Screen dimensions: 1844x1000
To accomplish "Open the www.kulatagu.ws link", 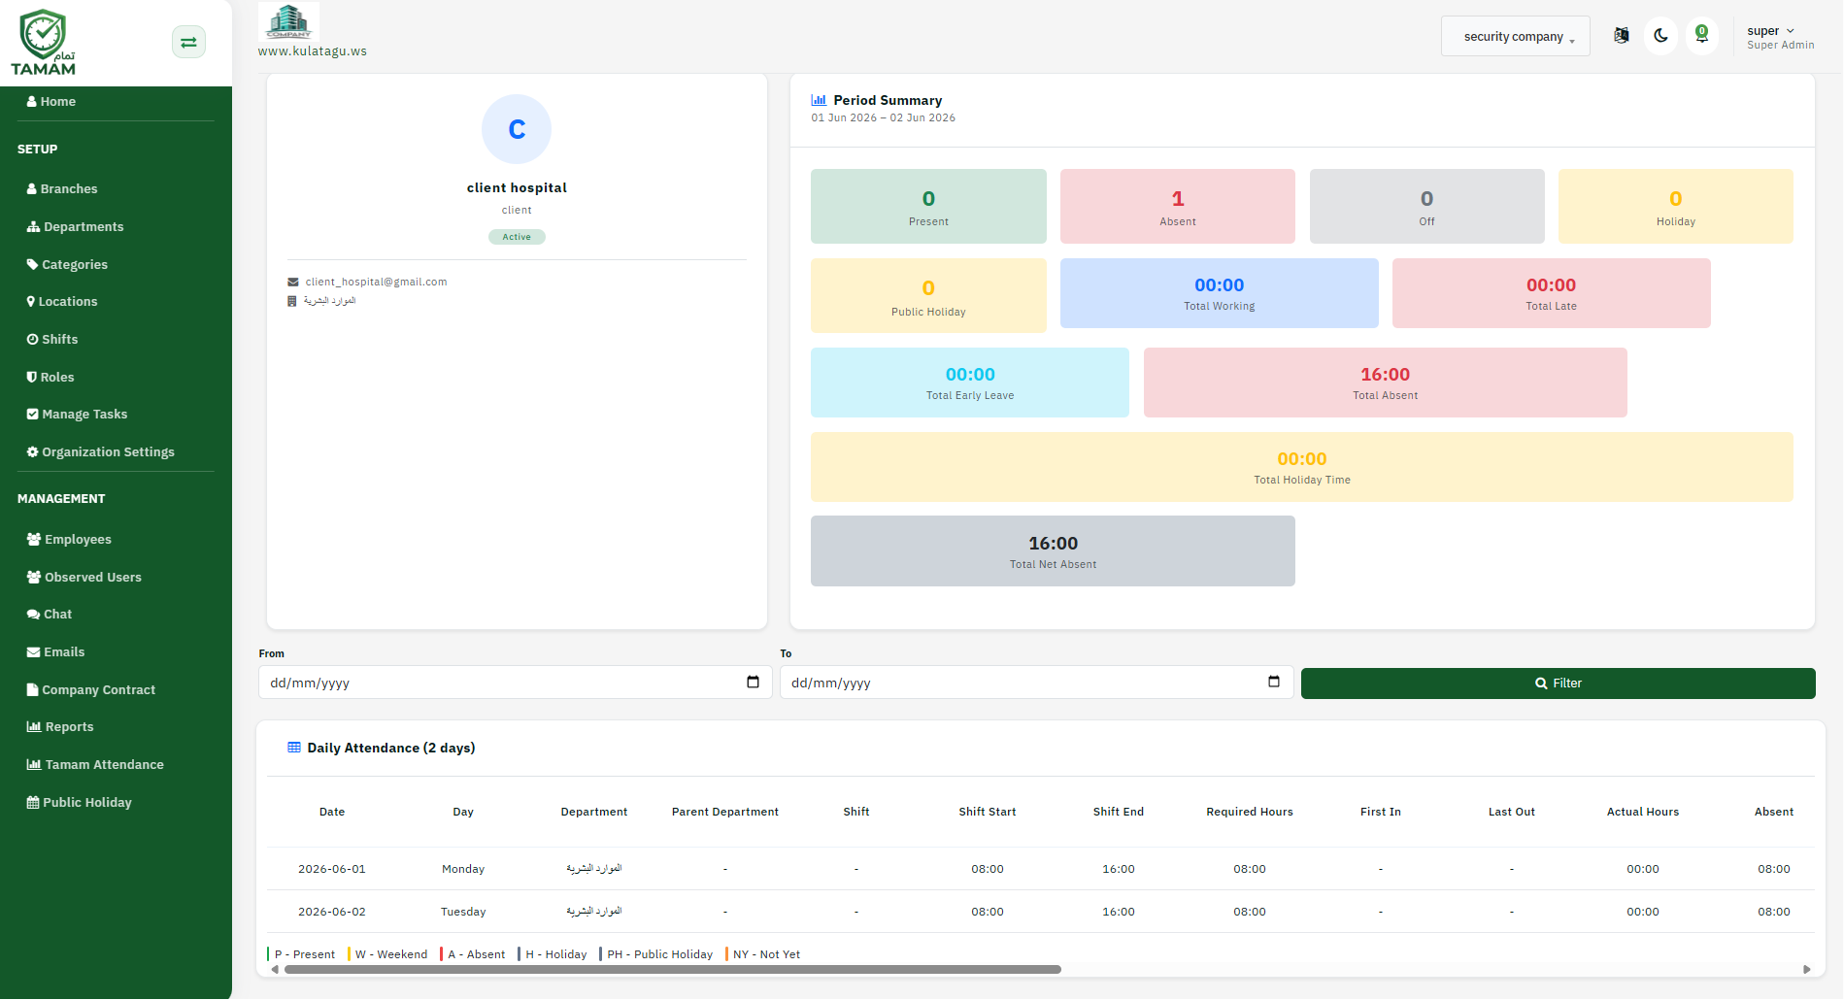I will tap(313, 51).
